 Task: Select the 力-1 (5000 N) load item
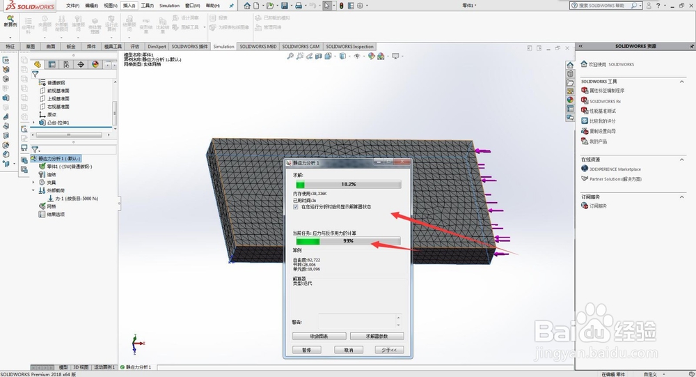pyautogui.click(x=73, y=199)
